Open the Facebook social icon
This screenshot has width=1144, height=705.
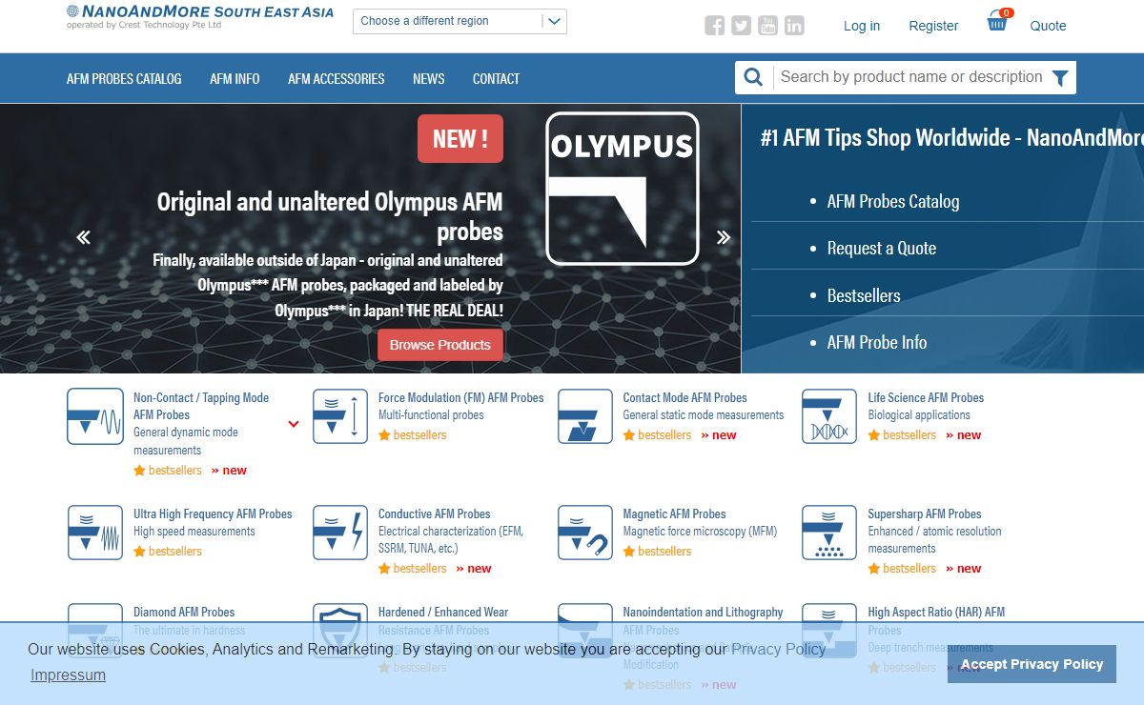click(715, 26)
